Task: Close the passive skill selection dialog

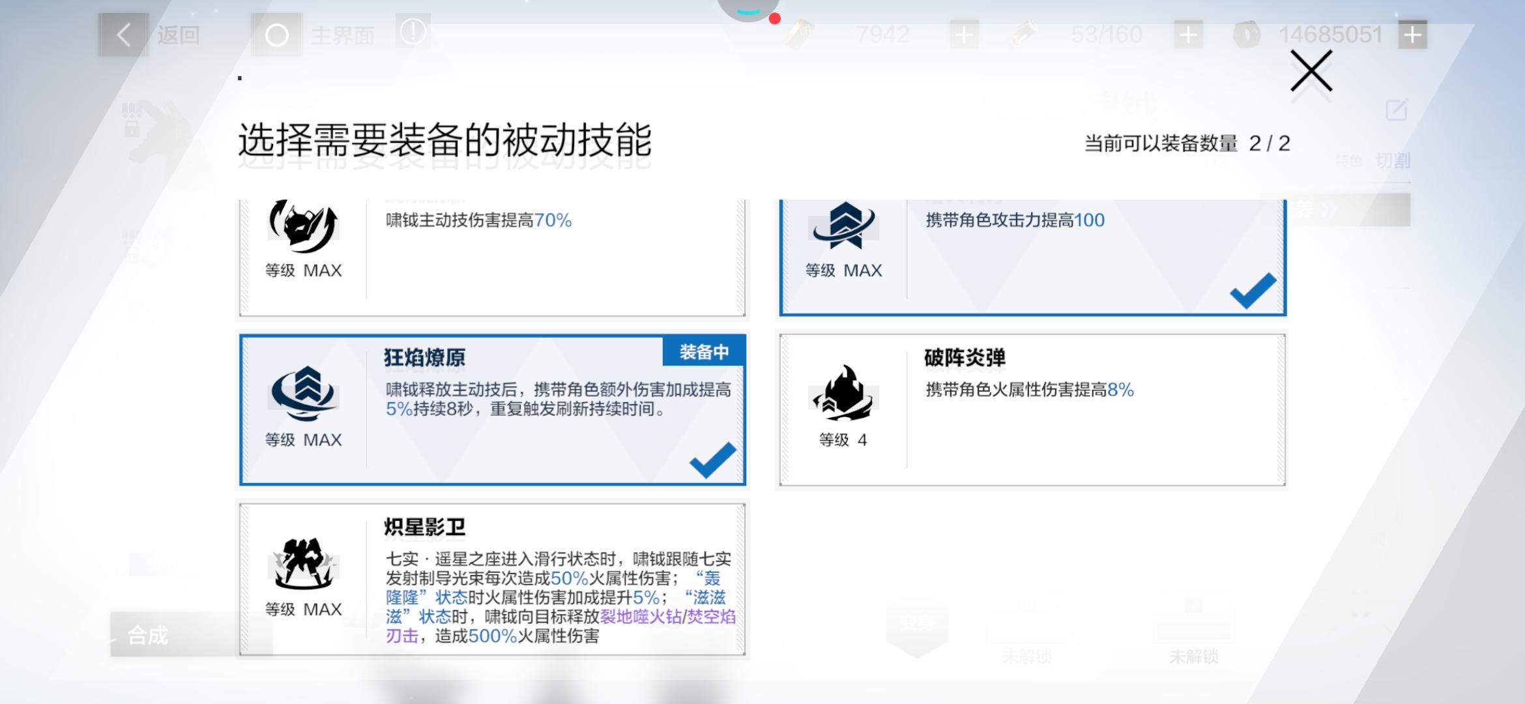Action: click(1311, 72)
